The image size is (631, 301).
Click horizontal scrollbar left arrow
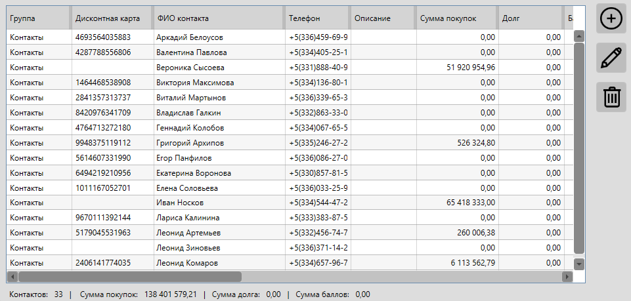click(x=11, y=277)
